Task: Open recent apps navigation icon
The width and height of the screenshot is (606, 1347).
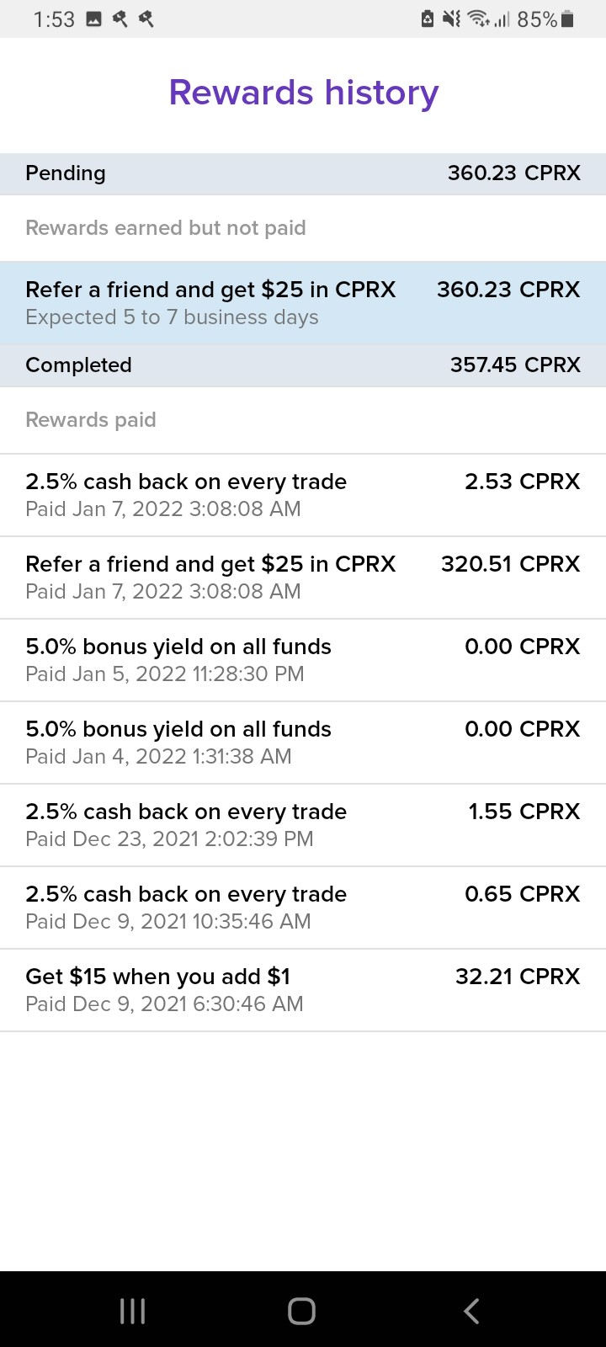Action: 132,1311
